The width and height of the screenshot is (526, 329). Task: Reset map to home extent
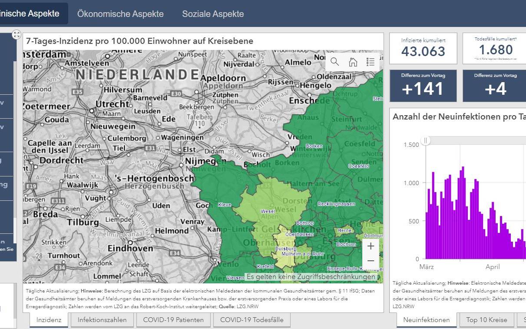(353, 62)
